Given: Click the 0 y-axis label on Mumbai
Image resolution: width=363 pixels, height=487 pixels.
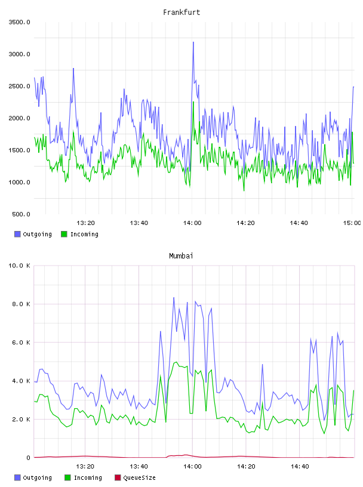Looking at the screenshot, I should tap(28, 458).
